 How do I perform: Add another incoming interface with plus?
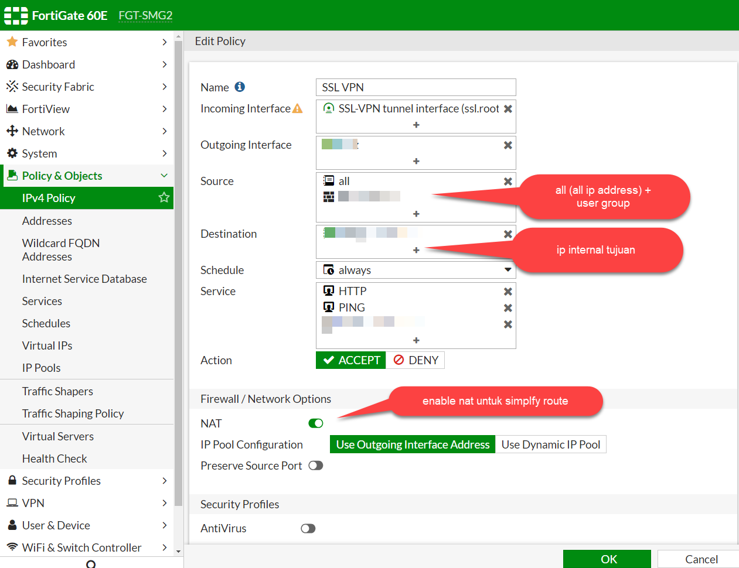[416, 125]
